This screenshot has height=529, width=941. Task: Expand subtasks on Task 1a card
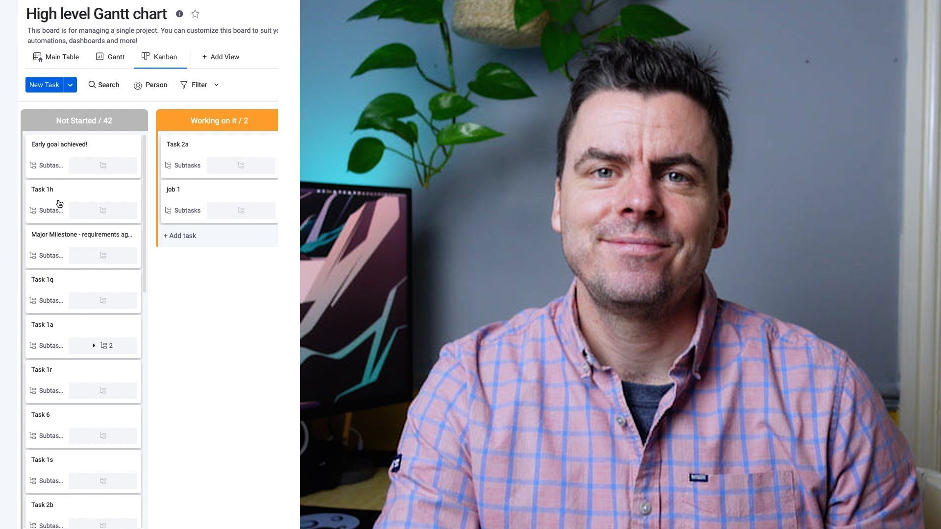click(x=94, y=345)
